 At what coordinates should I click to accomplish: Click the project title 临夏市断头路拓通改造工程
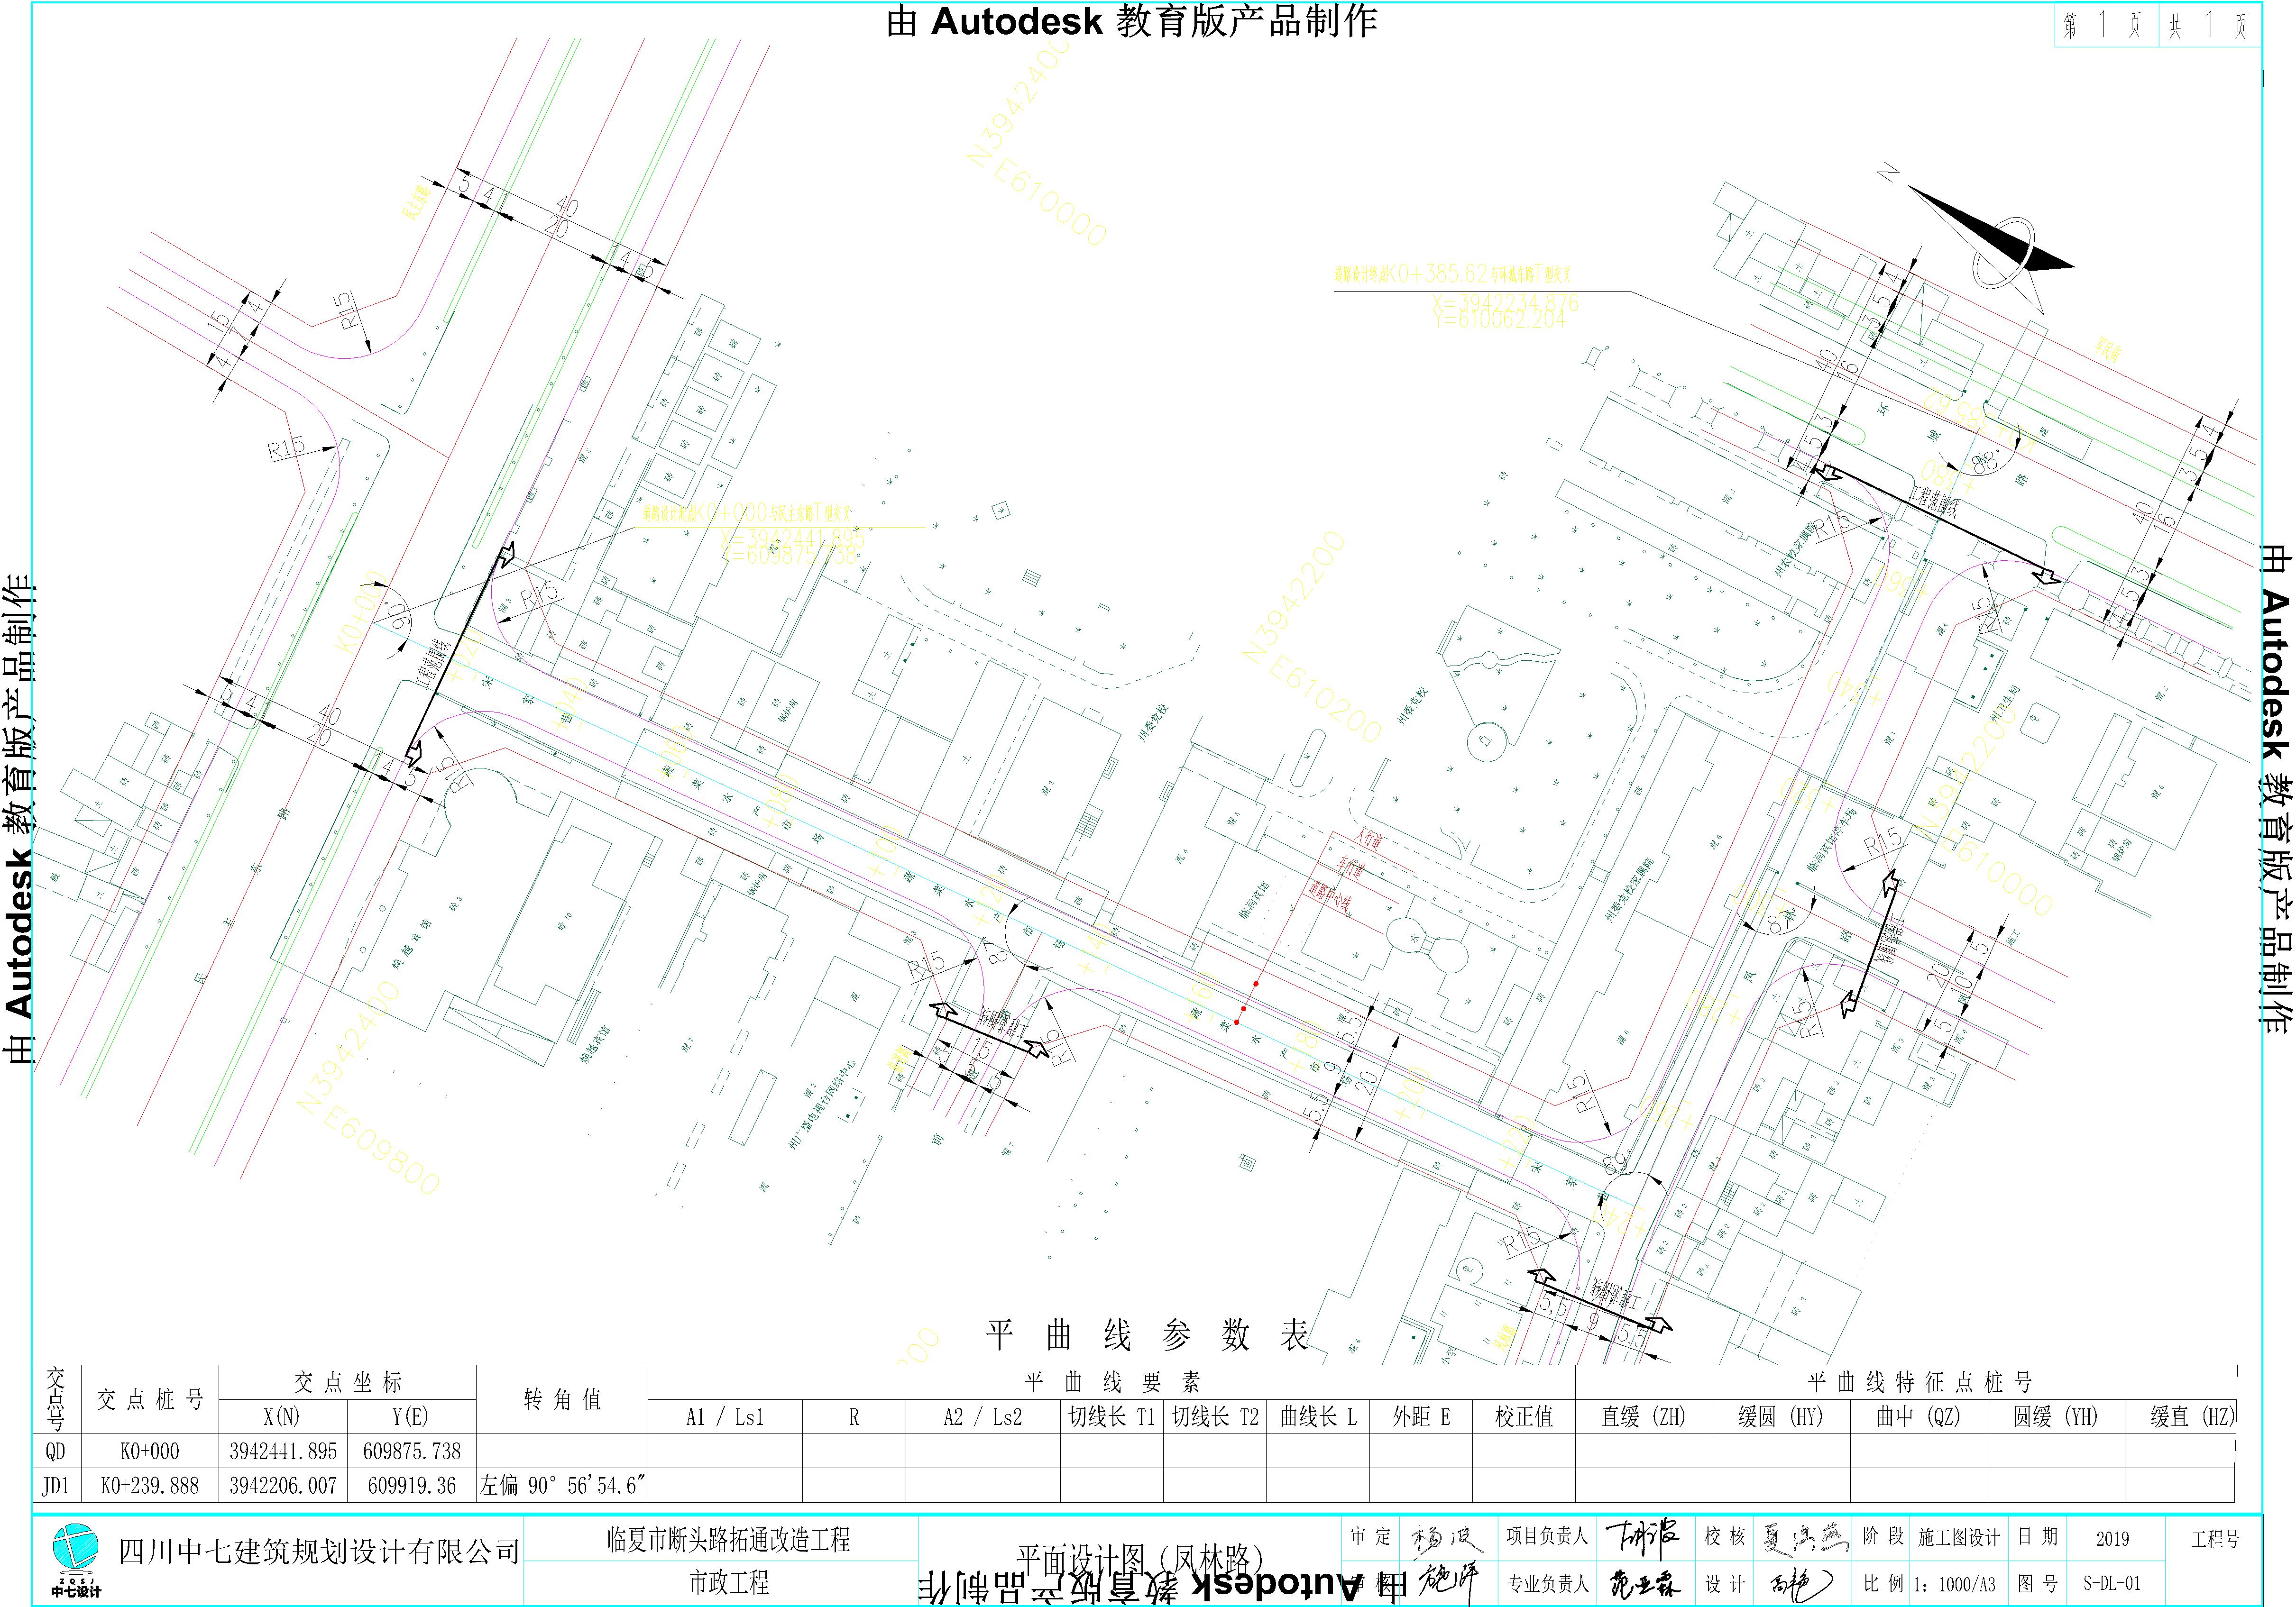728,1539
